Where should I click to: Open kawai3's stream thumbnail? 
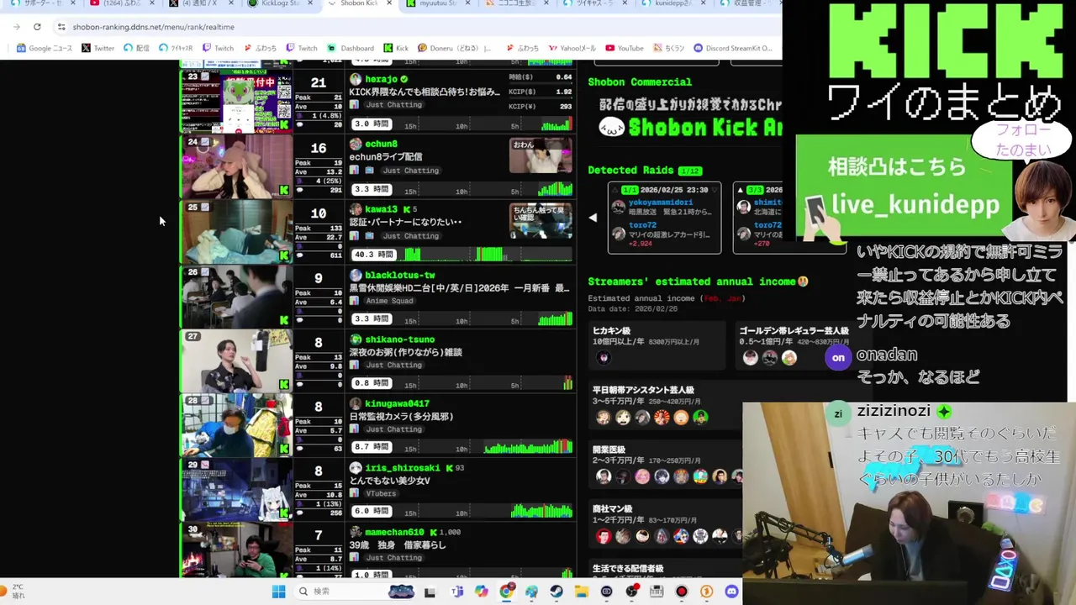[236, 232]
